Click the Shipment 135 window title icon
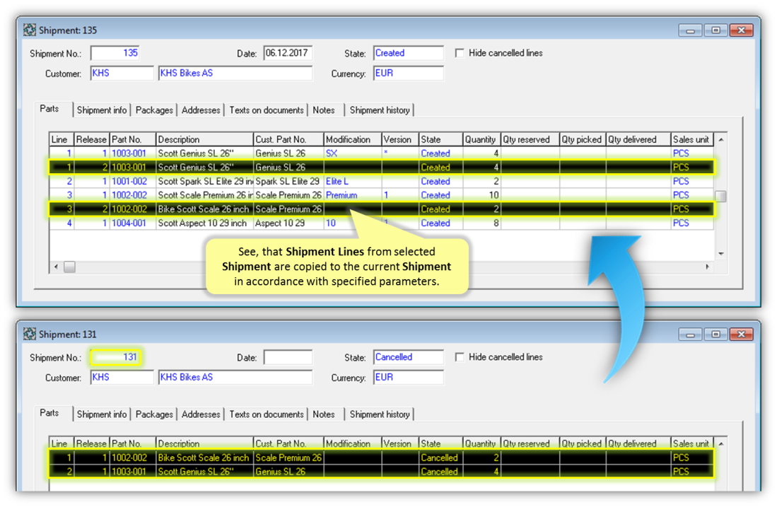 (x=30, y=30)
